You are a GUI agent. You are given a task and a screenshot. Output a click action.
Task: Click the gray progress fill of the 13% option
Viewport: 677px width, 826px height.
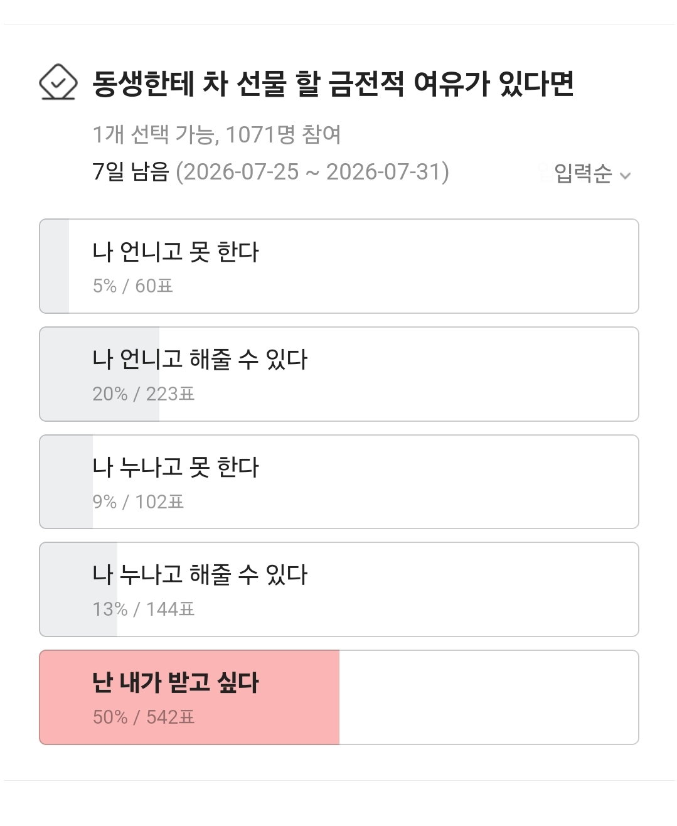(x=78, y=589)
